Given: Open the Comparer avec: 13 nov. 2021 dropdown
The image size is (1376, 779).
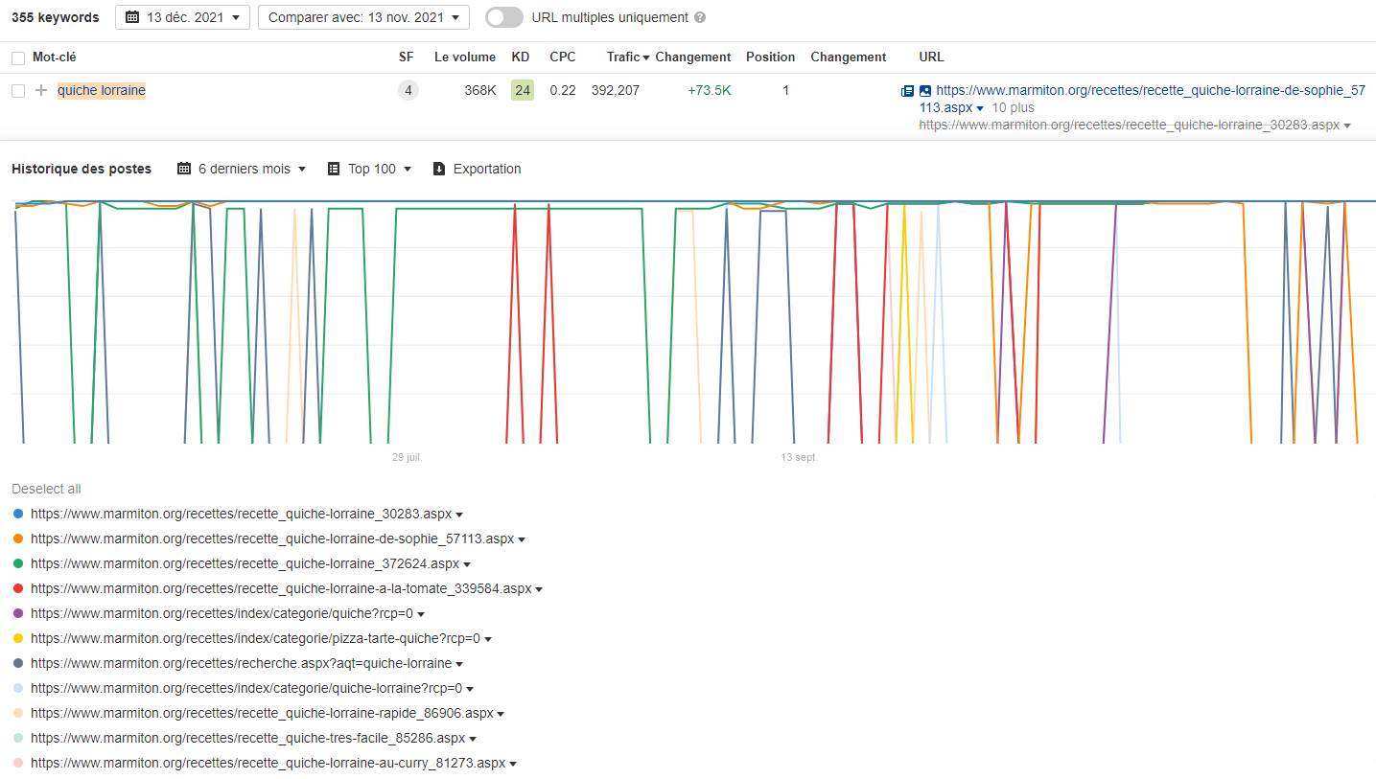Looking at the screenshot, I should [363, 17].
